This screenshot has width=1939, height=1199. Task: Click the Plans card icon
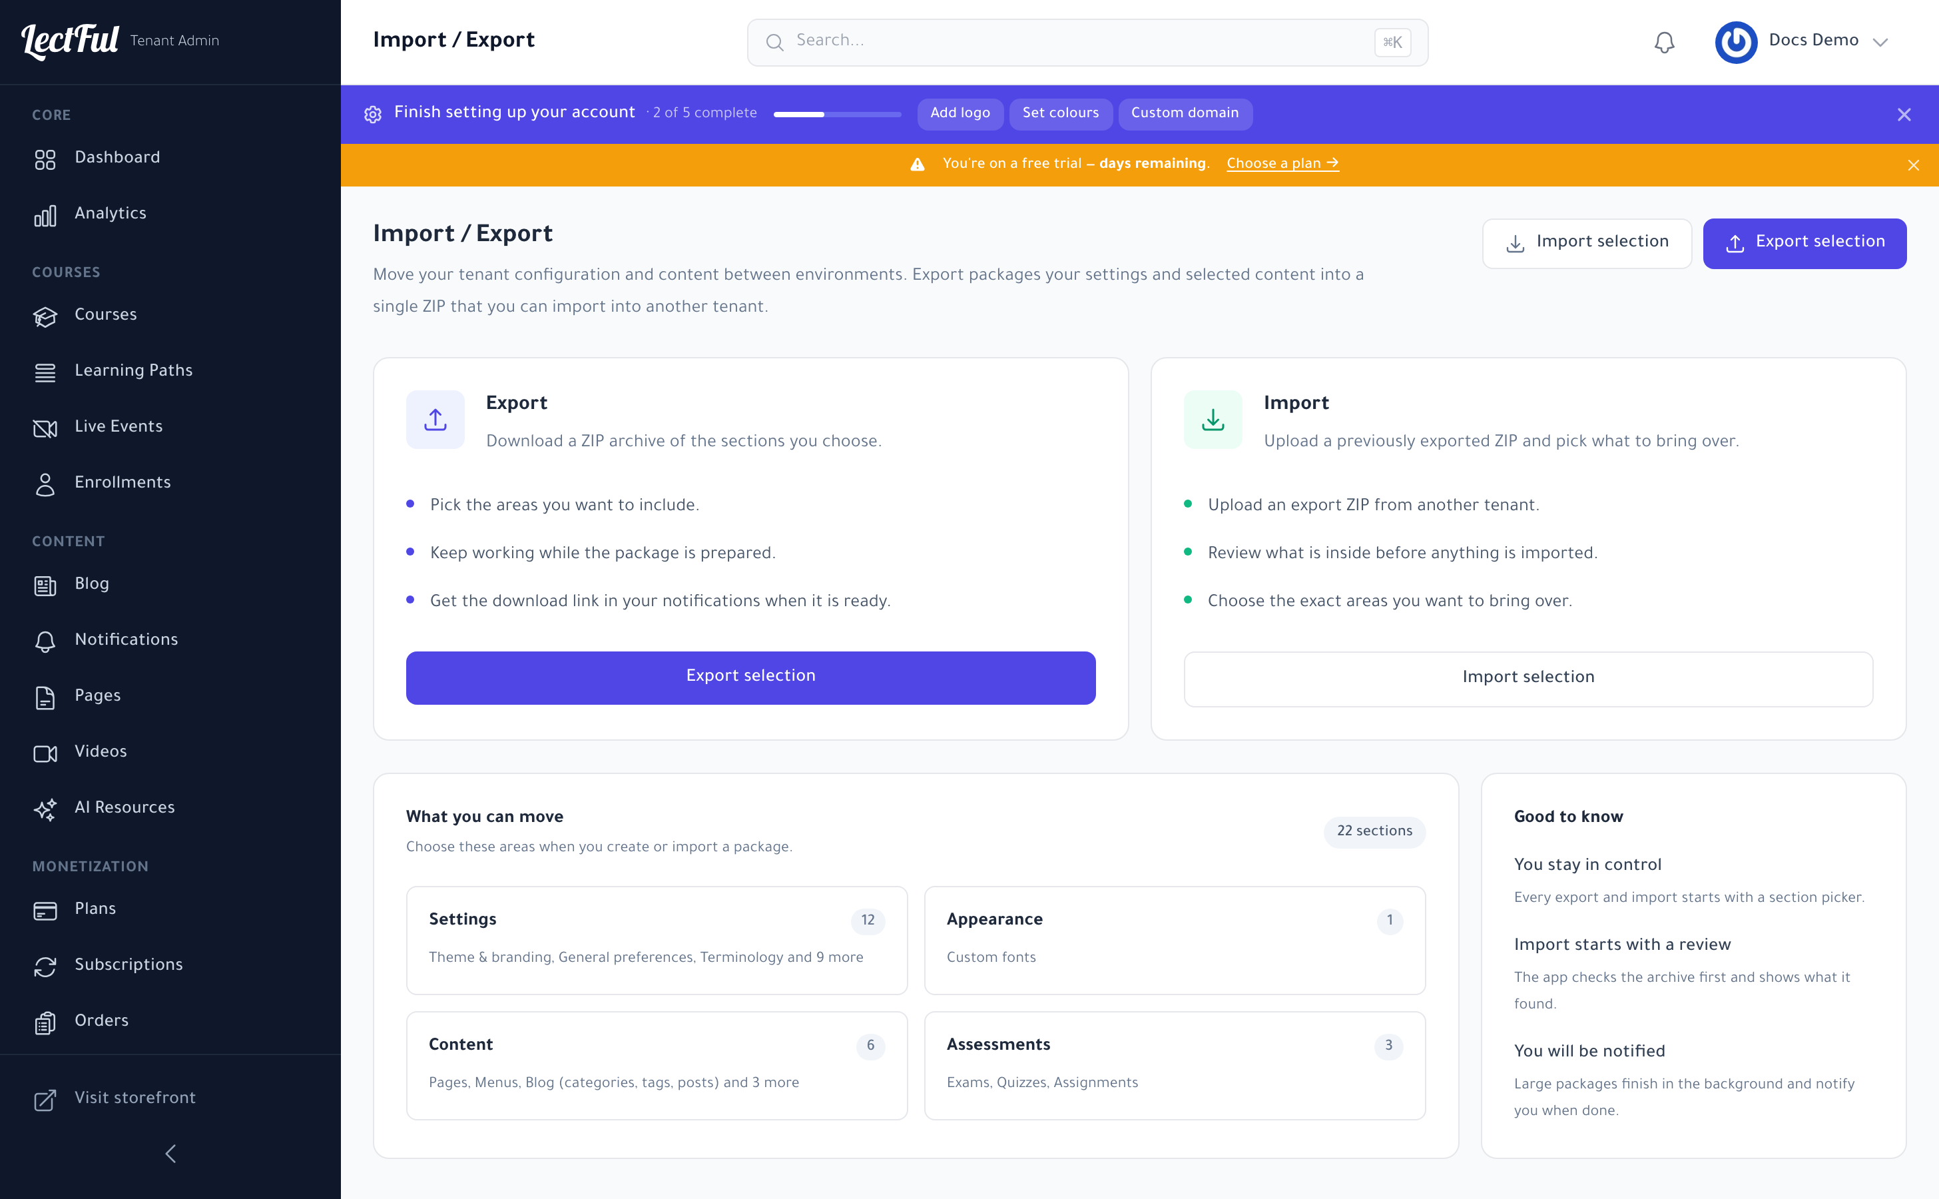pyautogui.click(x=45, y=911)
